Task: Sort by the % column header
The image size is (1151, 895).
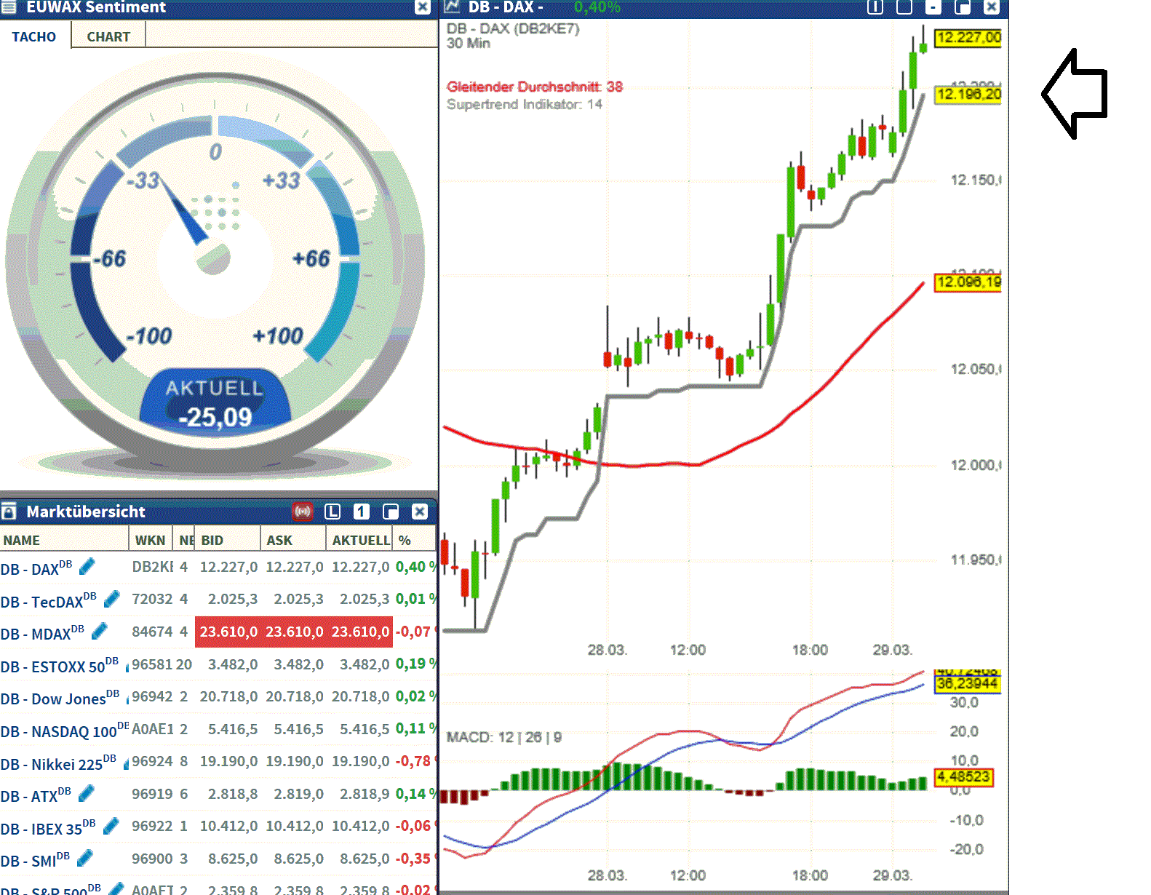Action: [x=414, y=540]
